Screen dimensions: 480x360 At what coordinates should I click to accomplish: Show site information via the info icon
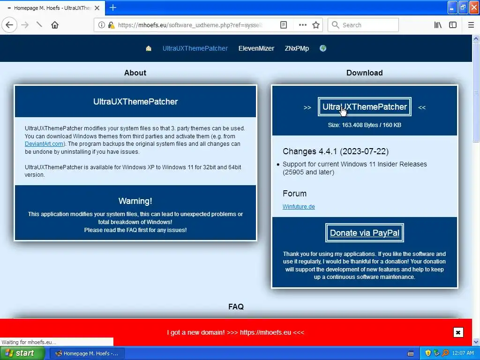(x=101, y=25)
